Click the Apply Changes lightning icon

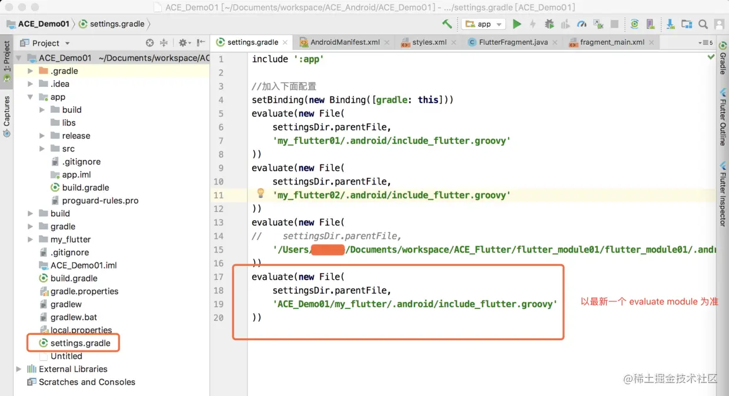click(533, 24)
